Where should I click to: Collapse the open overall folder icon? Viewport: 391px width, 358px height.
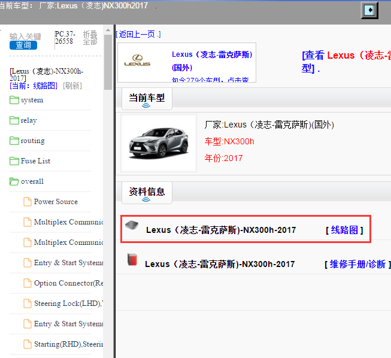coord(14,181)
